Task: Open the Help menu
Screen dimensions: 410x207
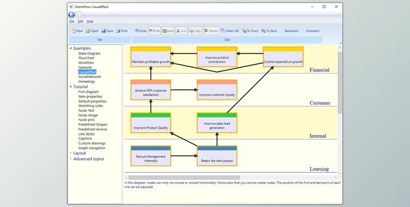Action: 90,21
